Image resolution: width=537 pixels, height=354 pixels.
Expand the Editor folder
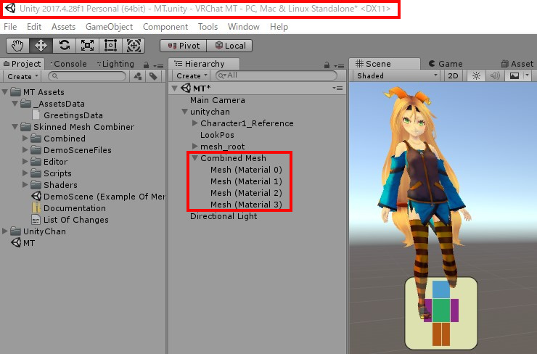[x=25, y=162]
